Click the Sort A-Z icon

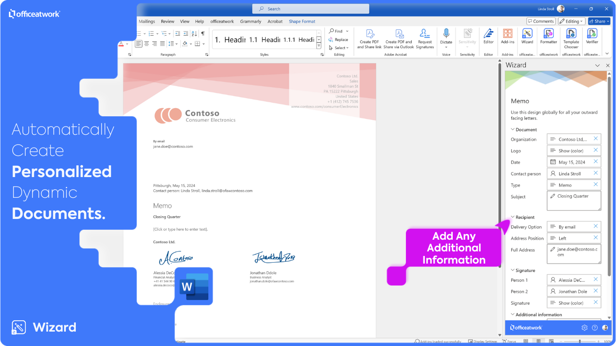coord(194,33)
